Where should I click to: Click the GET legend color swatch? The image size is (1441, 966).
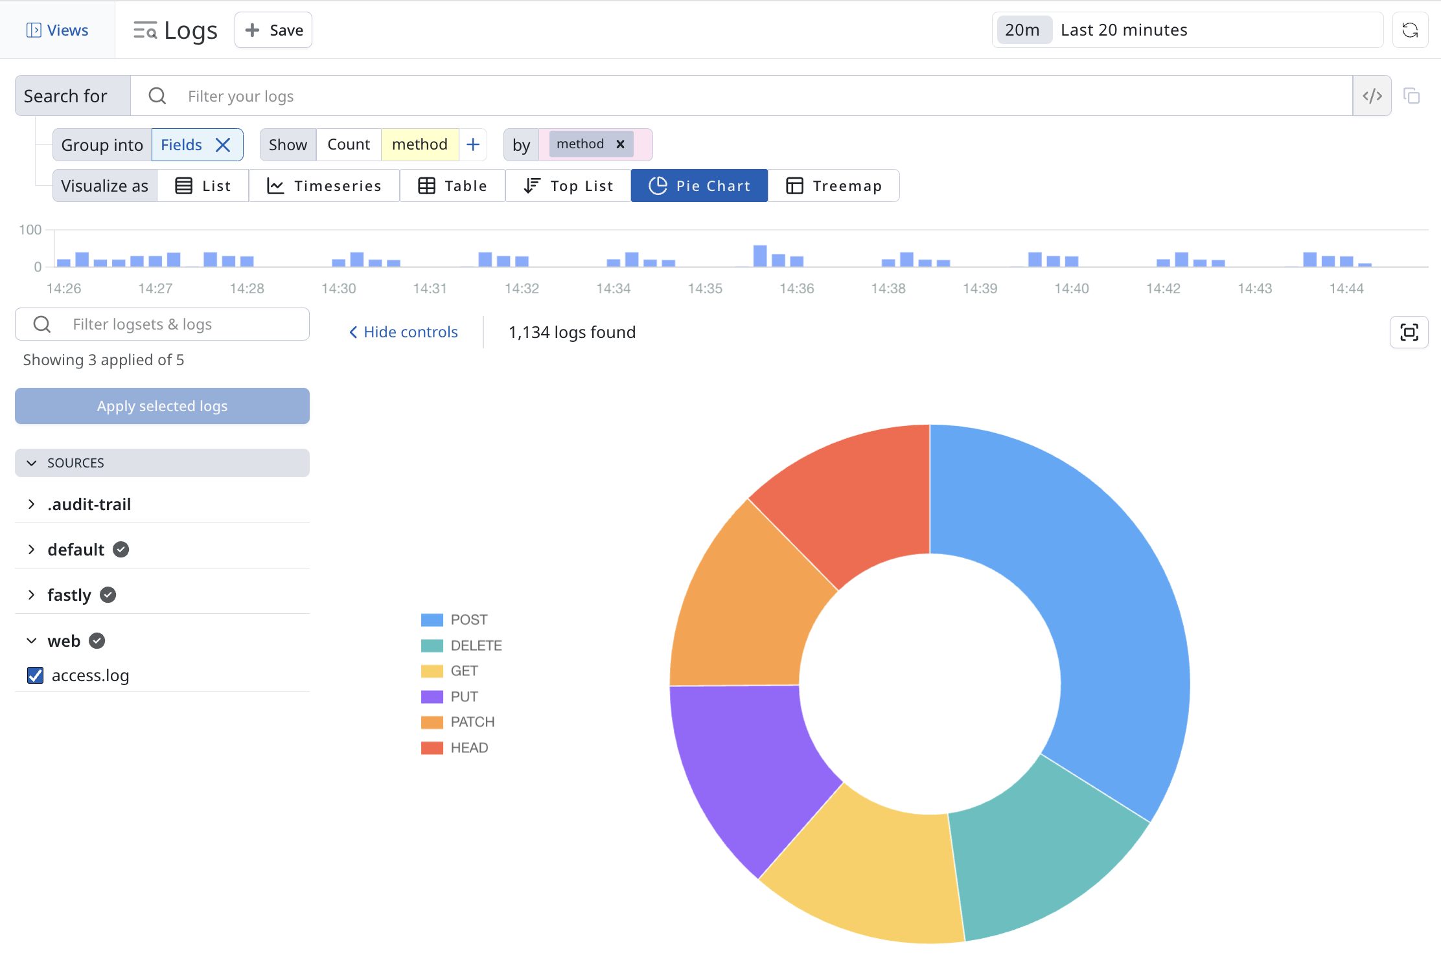[432, 671]
